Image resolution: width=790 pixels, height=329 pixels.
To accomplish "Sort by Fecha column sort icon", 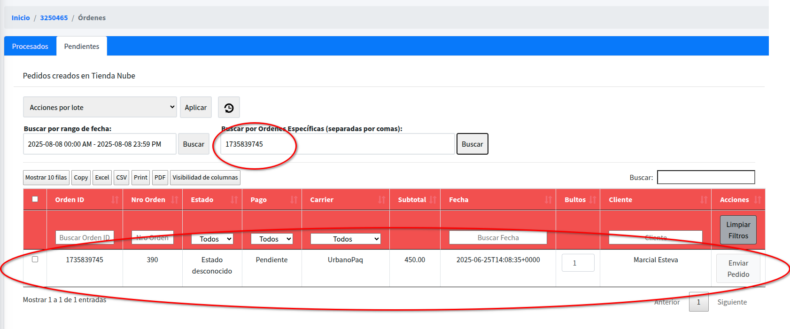I will tap(548, 200).
